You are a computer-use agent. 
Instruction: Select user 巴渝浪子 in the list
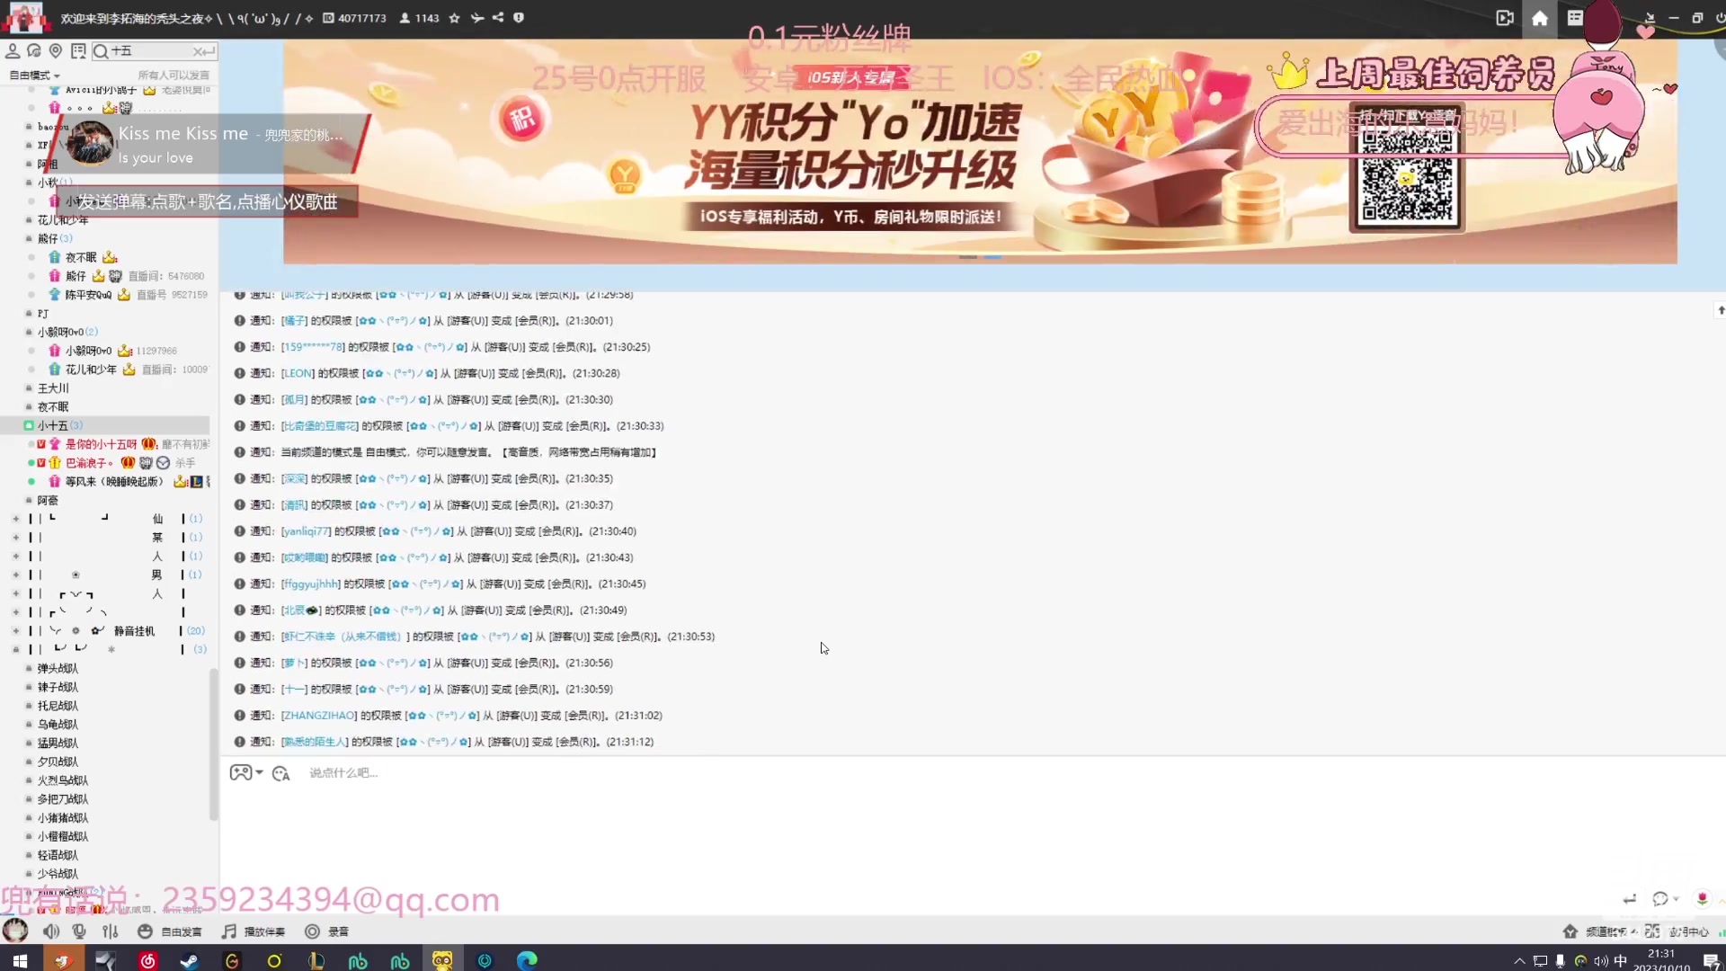tap(90, 463)
